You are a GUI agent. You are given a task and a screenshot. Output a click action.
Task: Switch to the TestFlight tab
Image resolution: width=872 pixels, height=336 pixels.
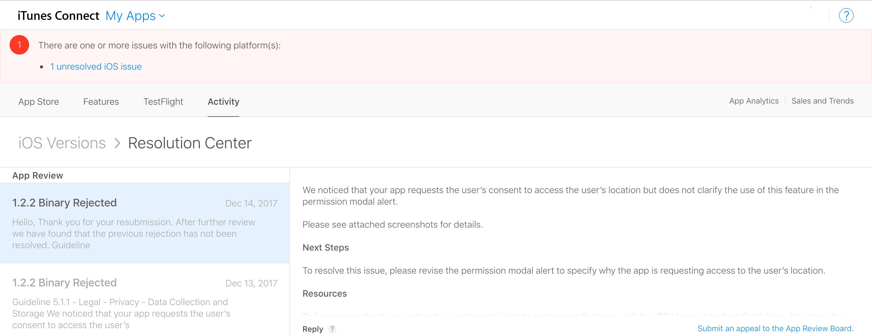pos(163,101)
